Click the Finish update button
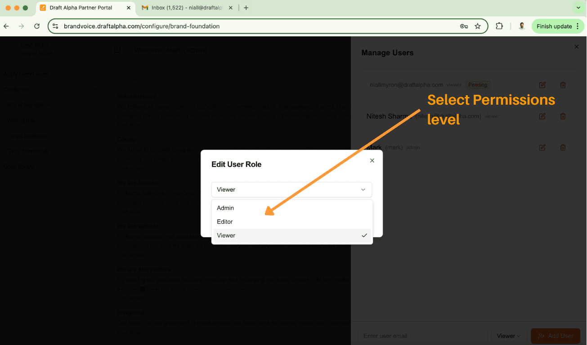Screen dimensions: 587x345 pyautogui.click(x=558, y=27)
